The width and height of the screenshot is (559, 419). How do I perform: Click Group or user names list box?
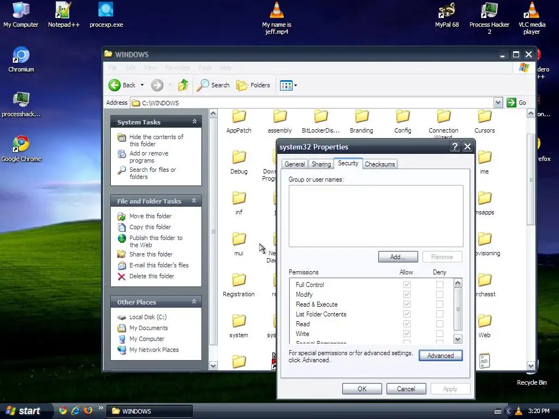click(x=376, y=216)
